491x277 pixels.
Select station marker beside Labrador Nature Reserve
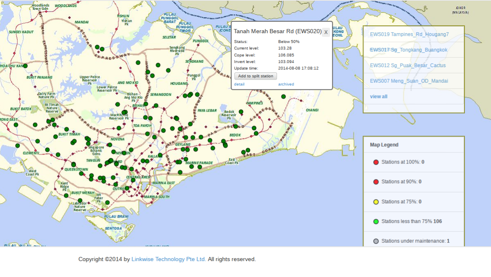[80, 200]
